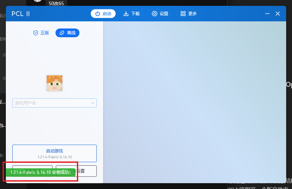Viewport: 292px width, 189px height.
Task: Click the settings gear icon beside 设置
Action: click(x=154, y=14)
